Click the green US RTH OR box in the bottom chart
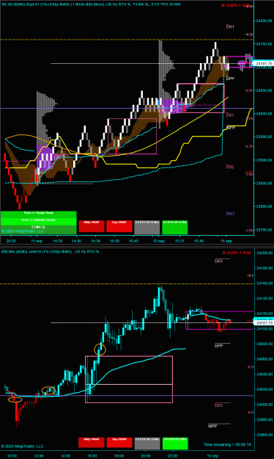The width and height of the screenshot is (274, 459). [175, 443]
